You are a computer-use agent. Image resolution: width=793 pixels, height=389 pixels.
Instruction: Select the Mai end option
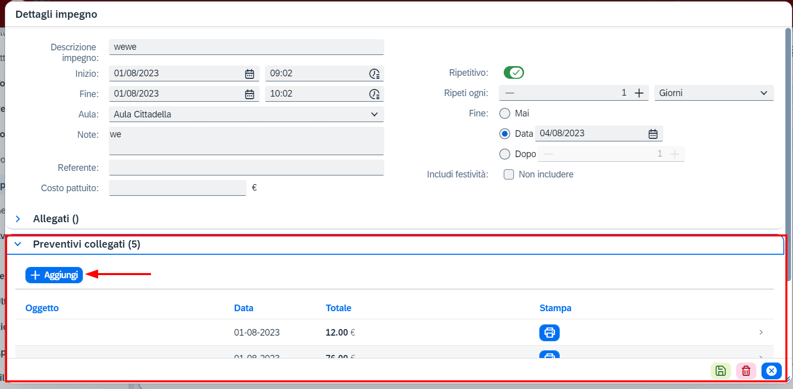(505, 113)
